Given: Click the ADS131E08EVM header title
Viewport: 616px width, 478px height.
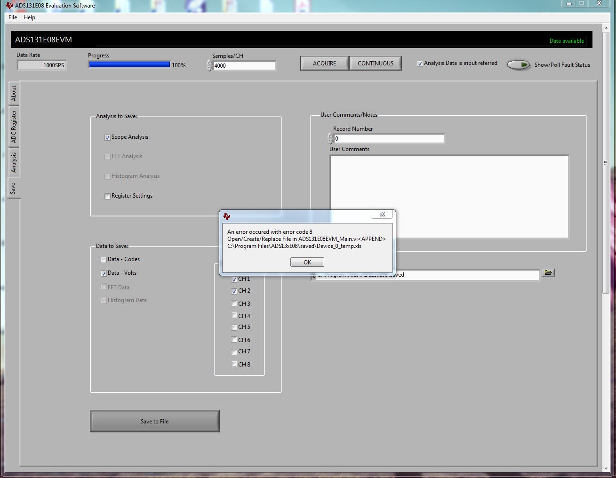Looking at the screenshot, I should click(x=43, y=40).
